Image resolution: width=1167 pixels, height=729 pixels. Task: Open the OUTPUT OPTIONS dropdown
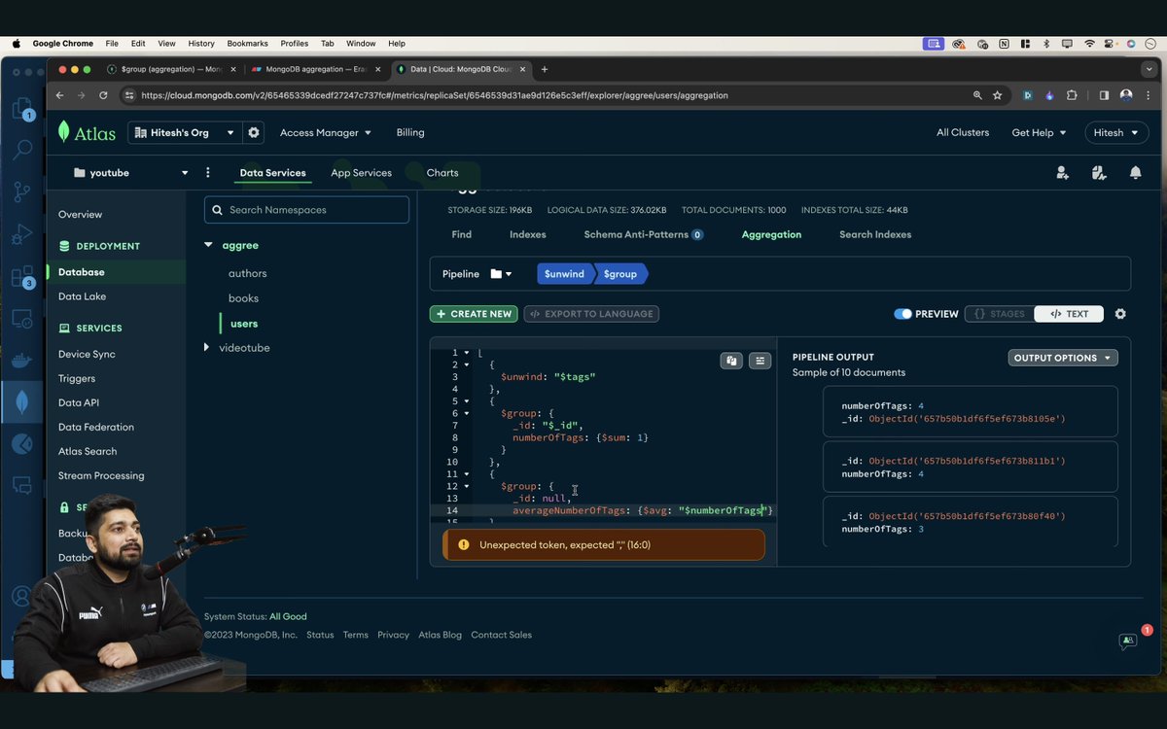(1063, 358)
